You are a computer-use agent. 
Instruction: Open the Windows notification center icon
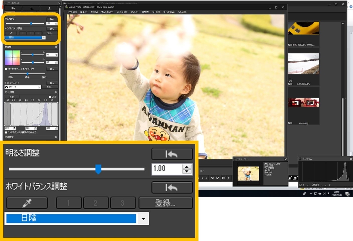point(347,194)
